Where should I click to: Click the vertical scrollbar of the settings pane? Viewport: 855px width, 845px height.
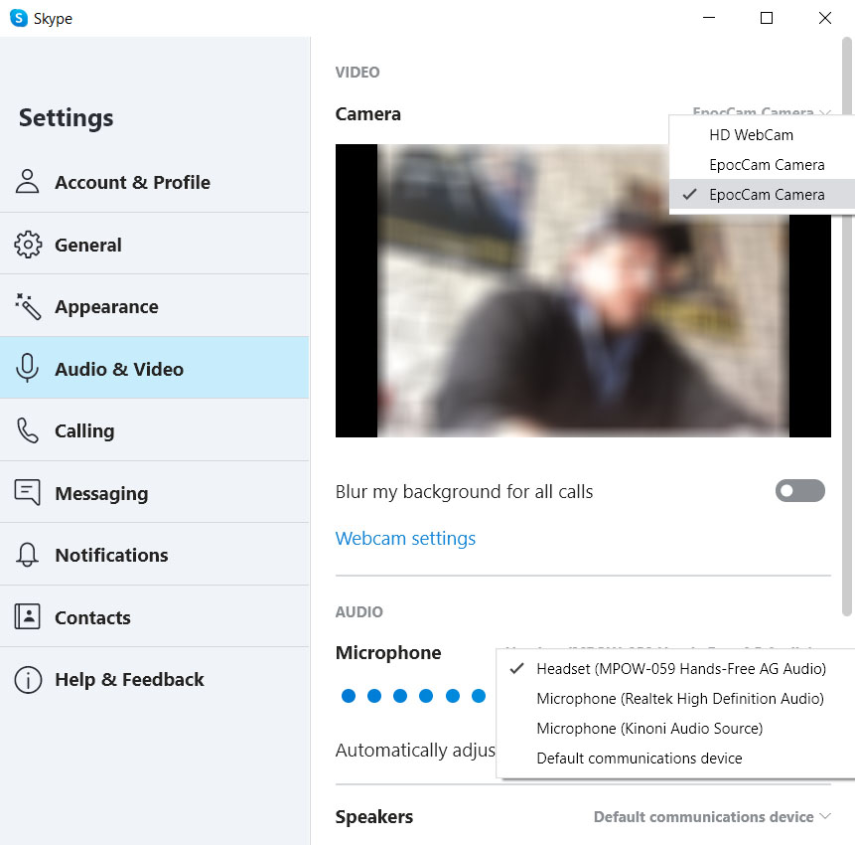pos(847,326)
